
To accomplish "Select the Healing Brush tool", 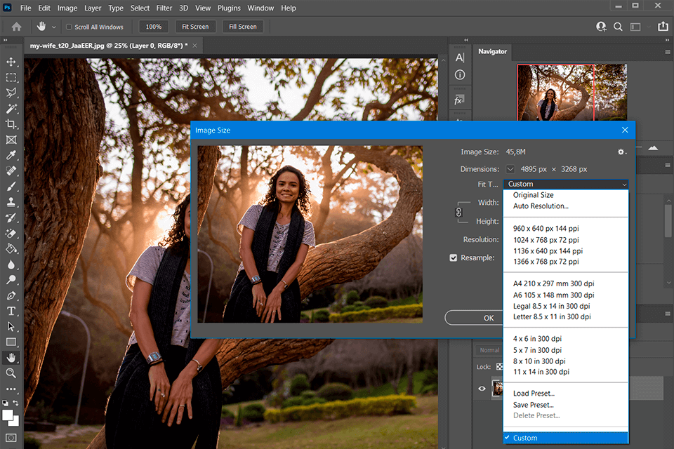I will pyautogui.click(x=11, y=170).
